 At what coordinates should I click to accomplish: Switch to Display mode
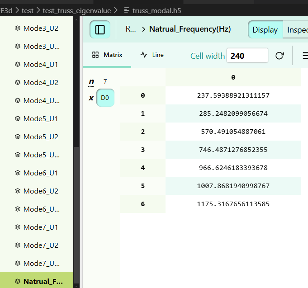click(265, 30)
